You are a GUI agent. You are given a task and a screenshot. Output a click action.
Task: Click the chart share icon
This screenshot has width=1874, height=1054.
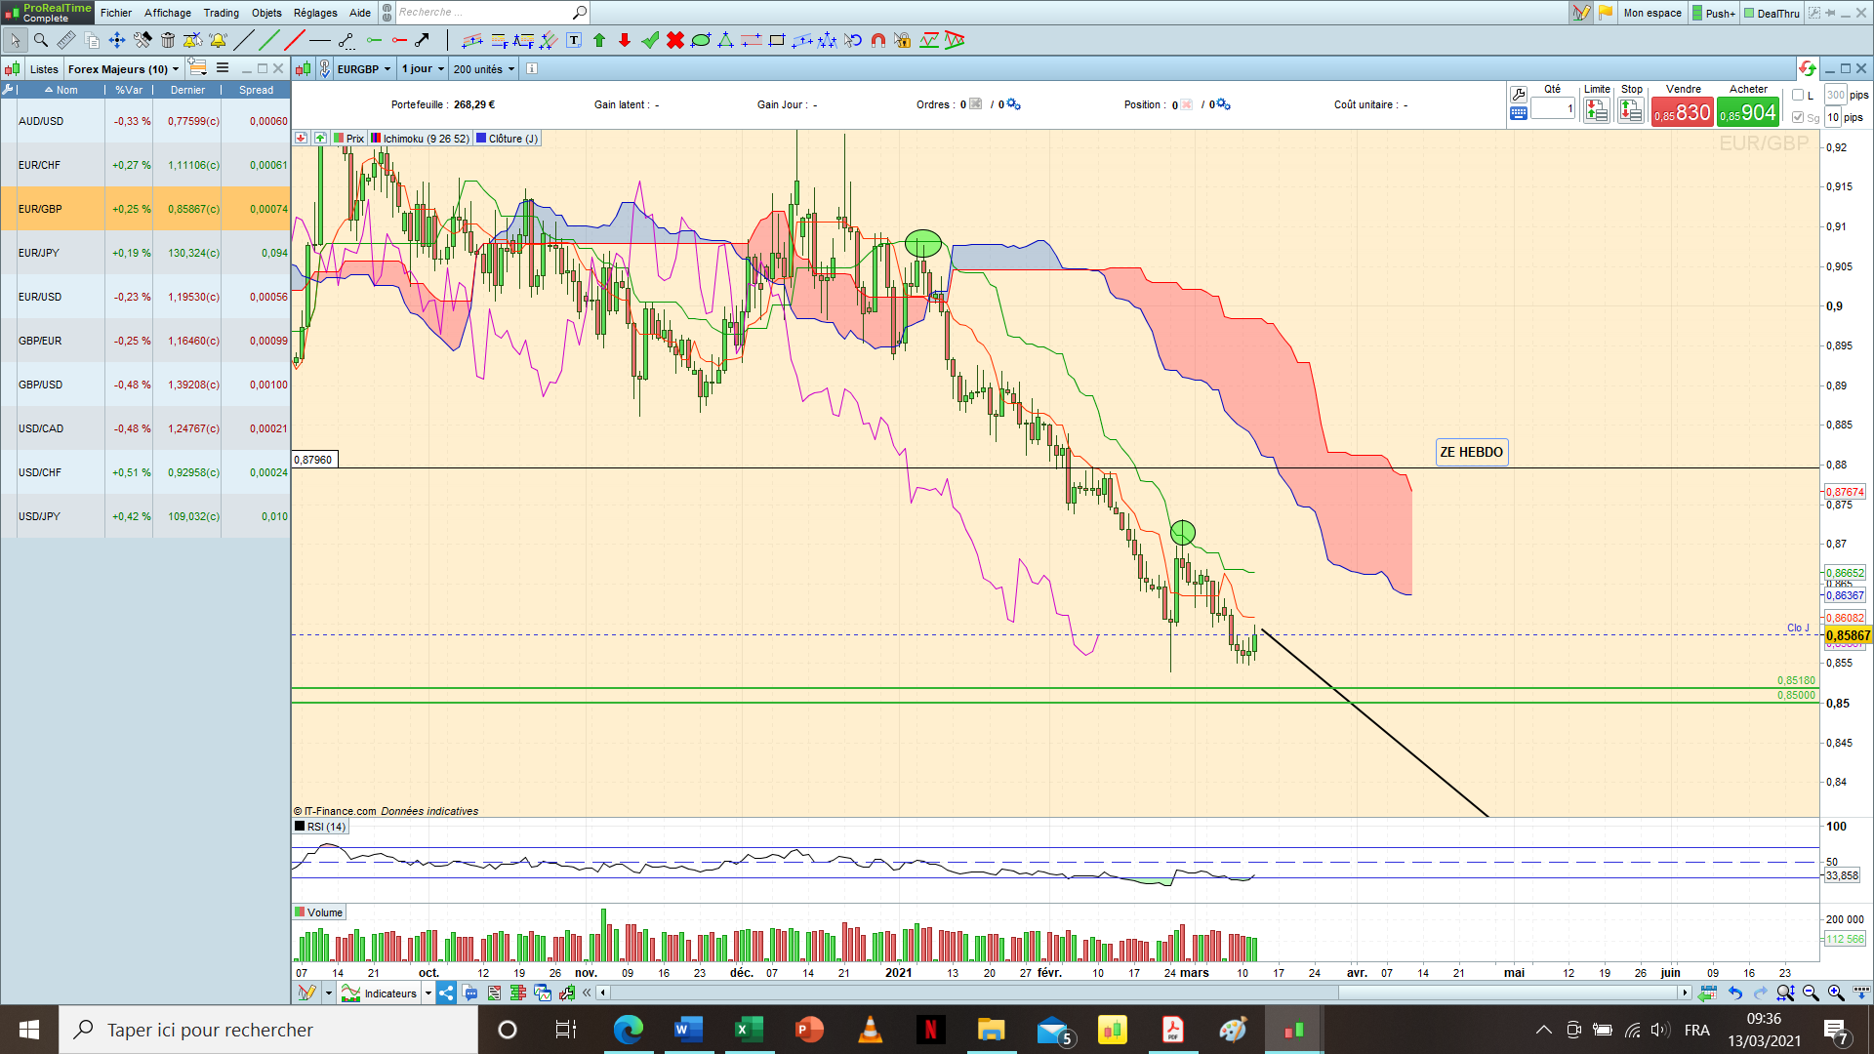(x=446, y=993)
